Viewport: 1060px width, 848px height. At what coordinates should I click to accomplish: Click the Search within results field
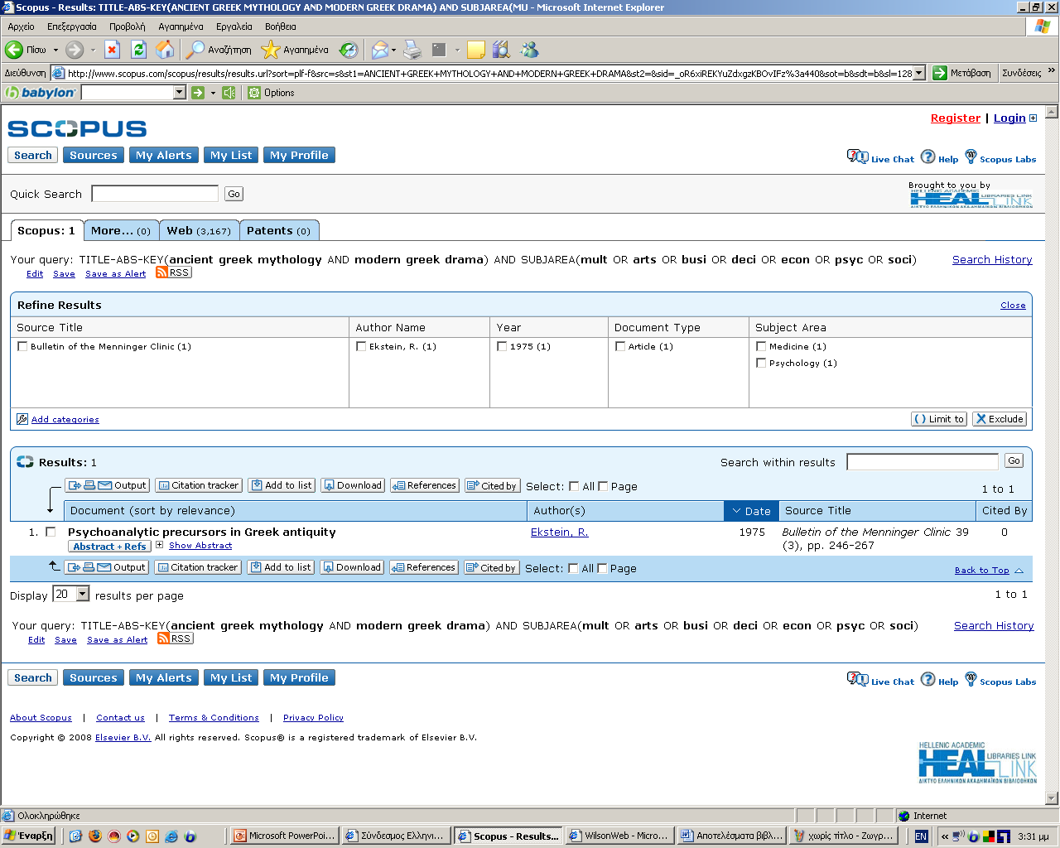[922, 461]
